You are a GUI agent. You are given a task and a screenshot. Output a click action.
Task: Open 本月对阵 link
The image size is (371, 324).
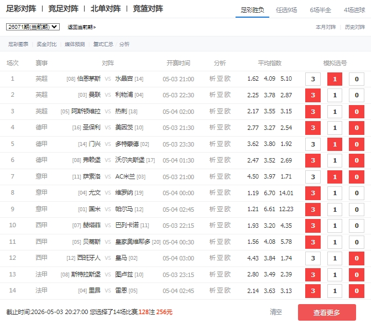[326, 27]
